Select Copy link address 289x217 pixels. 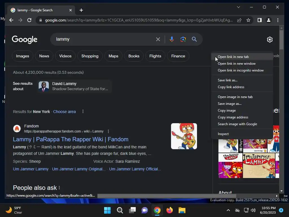click(242, 87)
